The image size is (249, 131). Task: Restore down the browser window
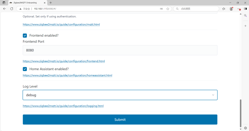click(x=238, y=3)
